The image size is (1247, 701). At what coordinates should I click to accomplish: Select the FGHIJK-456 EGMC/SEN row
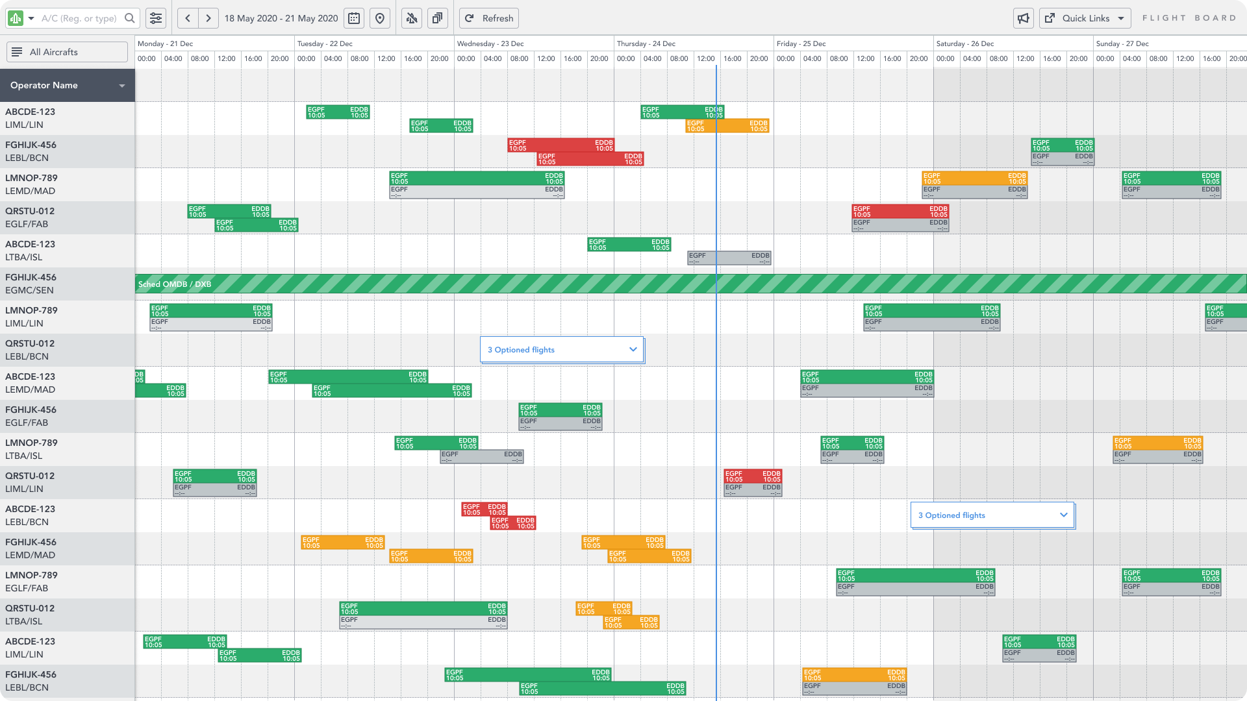coord(68,284)
